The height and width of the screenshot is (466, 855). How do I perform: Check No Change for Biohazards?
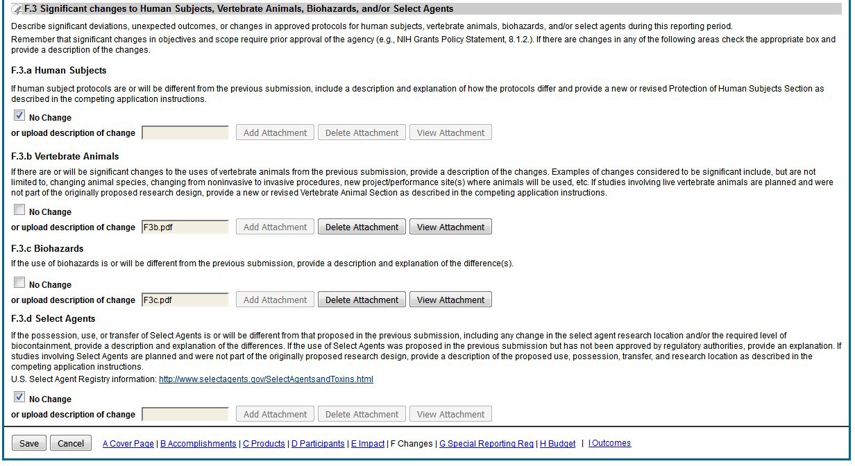(x=19, y=284)
